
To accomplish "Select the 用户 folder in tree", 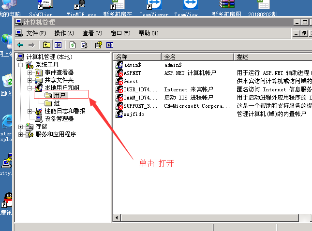I will tap(59, 95).
